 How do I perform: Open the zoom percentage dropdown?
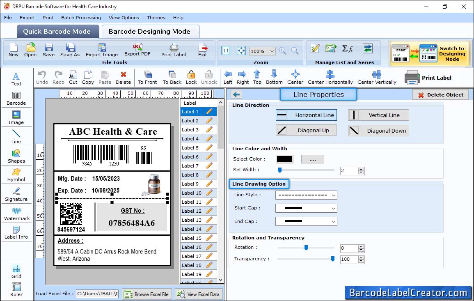coord(272,51)
